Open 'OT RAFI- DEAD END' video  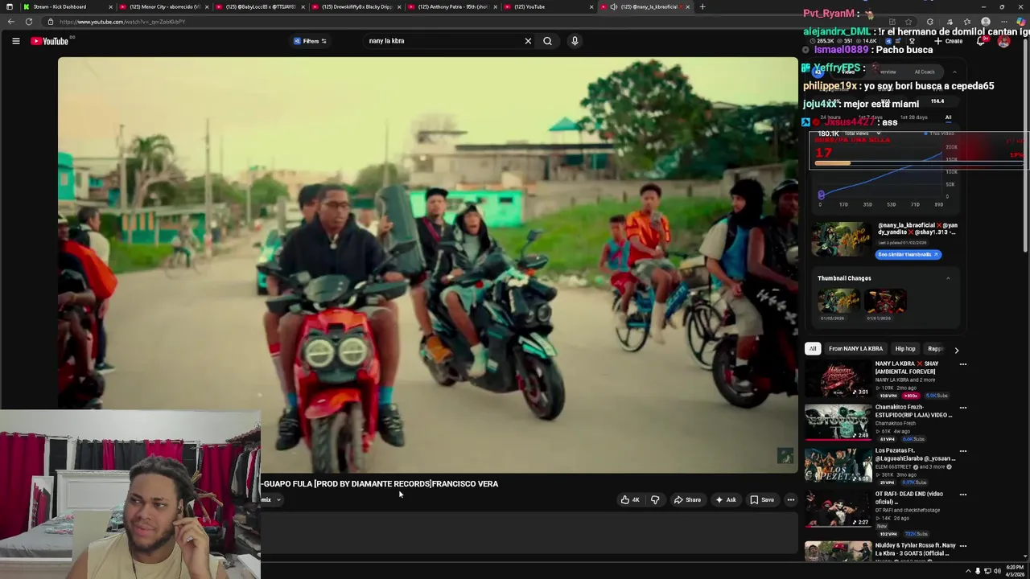(909, 498)
